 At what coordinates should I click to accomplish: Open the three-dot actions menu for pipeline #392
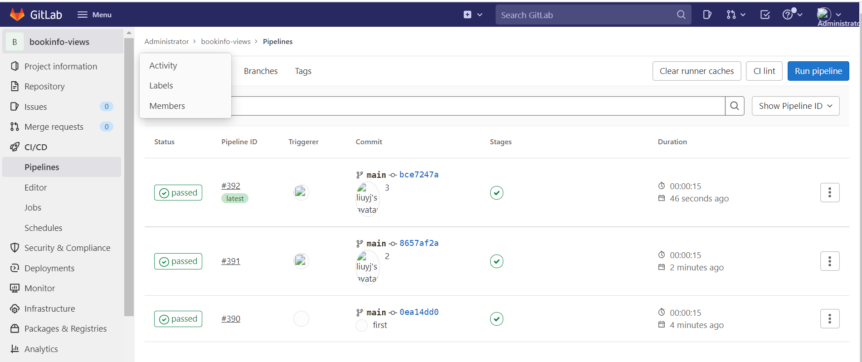(830, 192)
